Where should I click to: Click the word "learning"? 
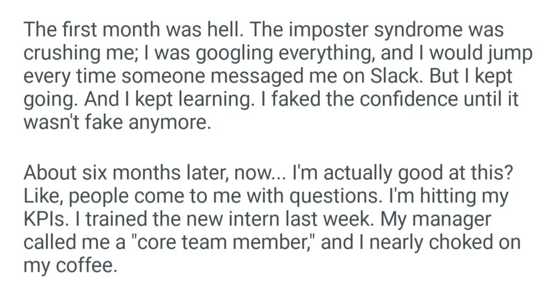198,101
